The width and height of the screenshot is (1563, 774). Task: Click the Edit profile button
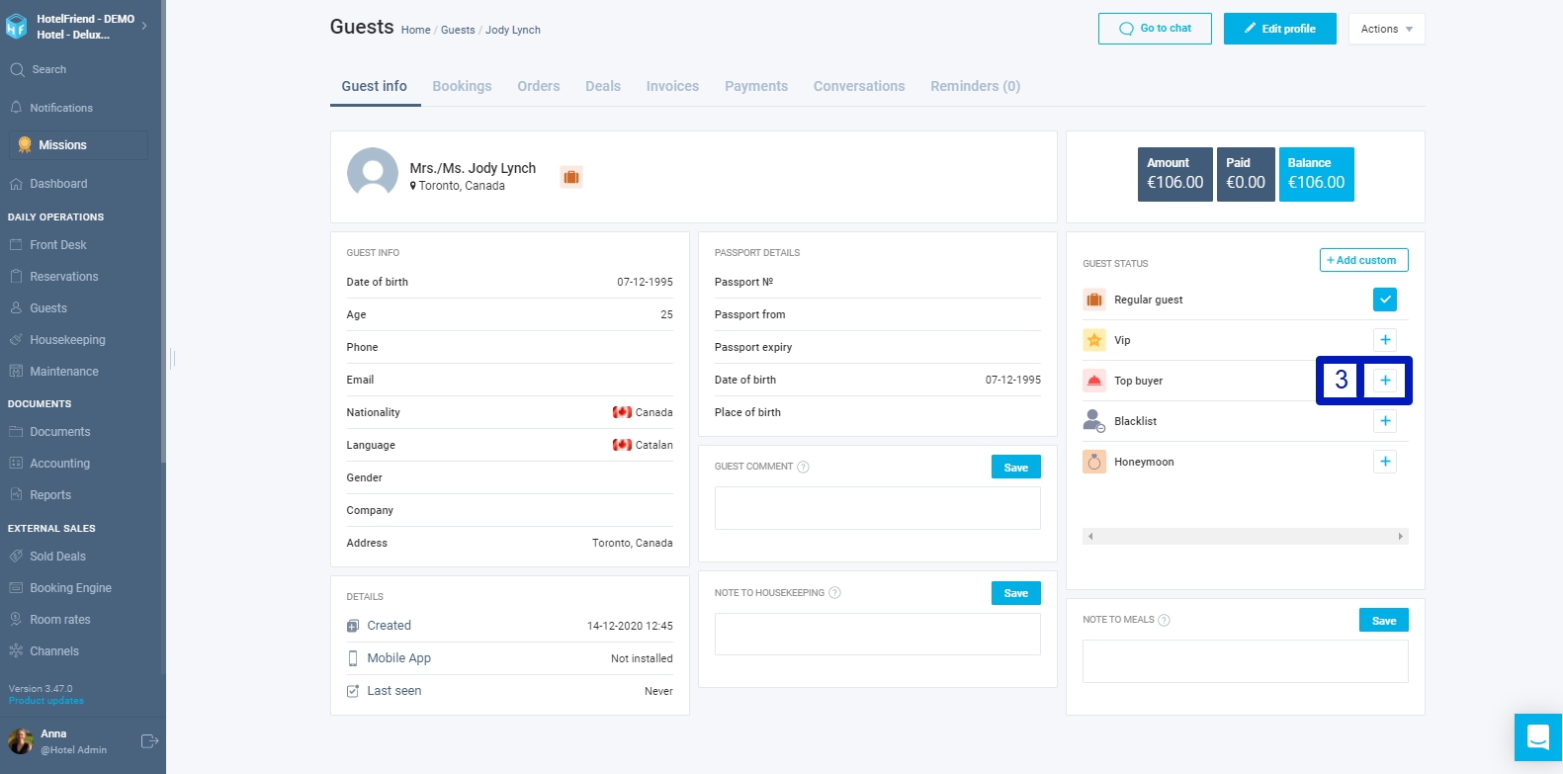1280,29
